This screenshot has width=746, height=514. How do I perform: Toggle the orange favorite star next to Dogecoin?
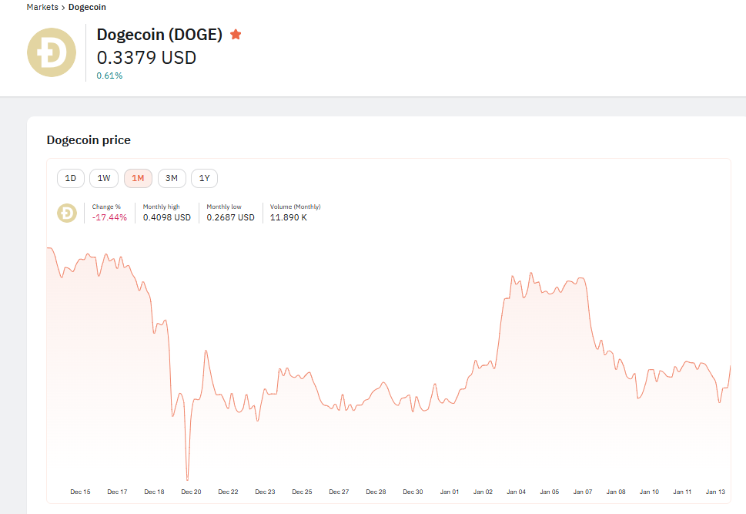236,35
